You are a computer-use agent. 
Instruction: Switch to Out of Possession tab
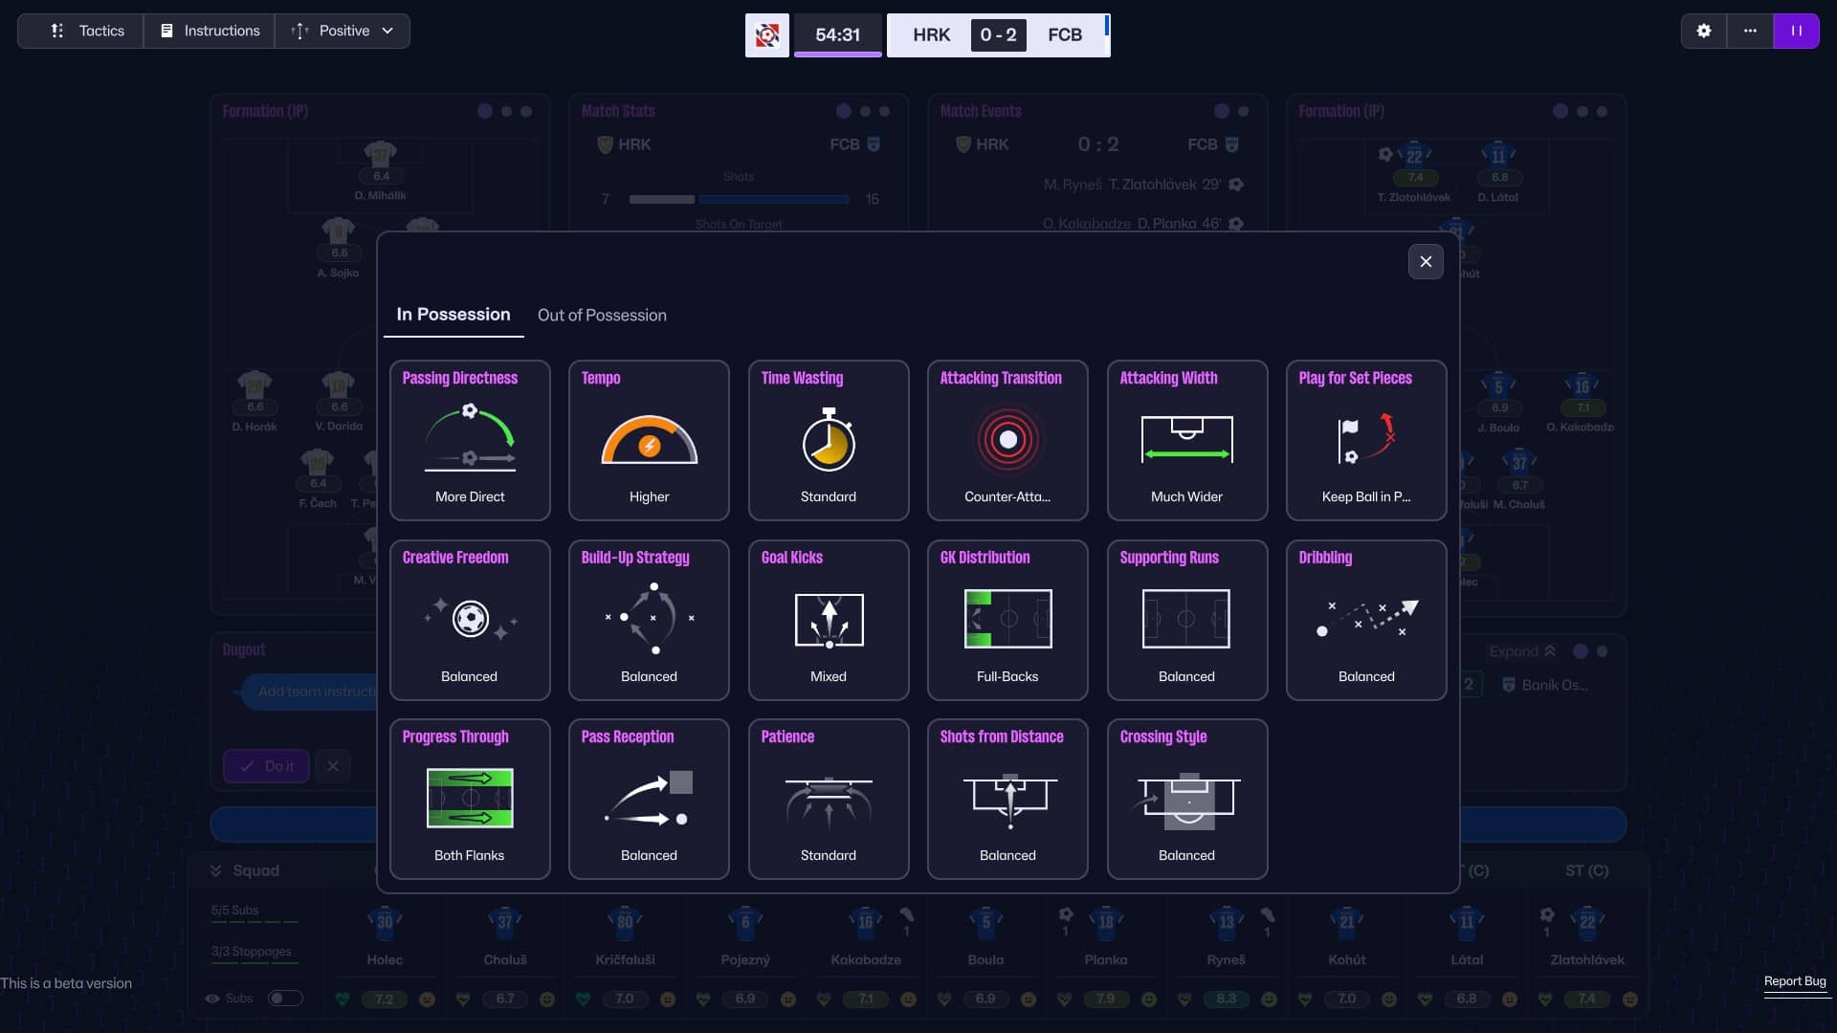(602, 316)
